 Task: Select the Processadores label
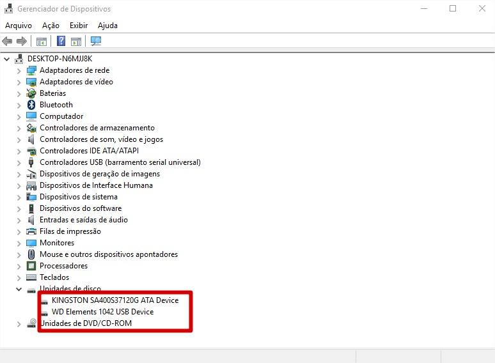tap(63, 266)
